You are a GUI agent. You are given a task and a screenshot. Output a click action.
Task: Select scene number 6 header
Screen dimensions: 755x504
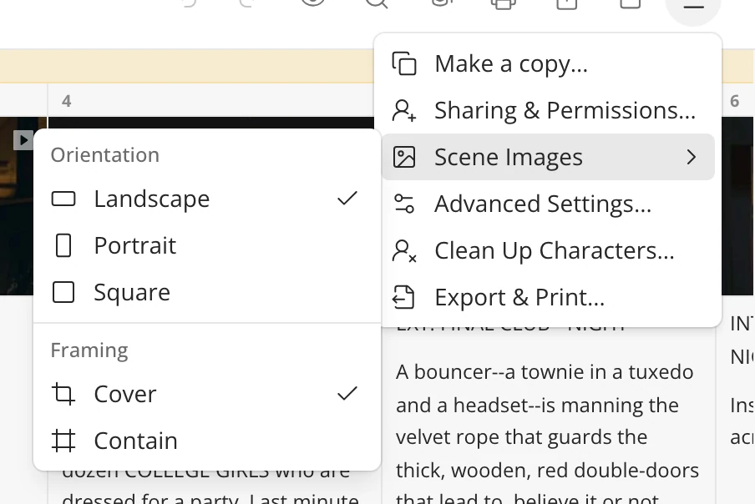(734, 101)
